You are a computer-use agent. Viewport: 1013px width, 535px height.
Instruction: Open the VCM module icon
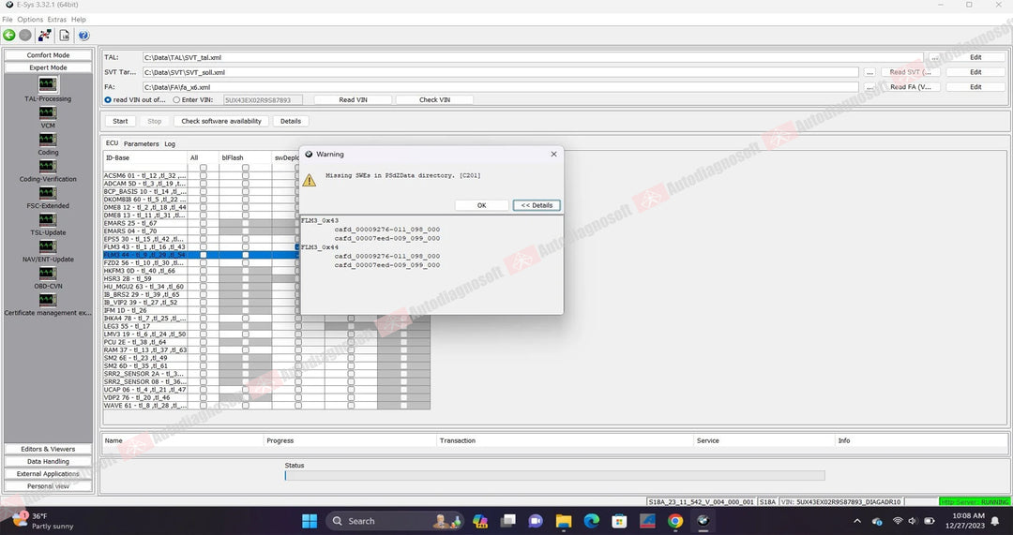point(48,112)
